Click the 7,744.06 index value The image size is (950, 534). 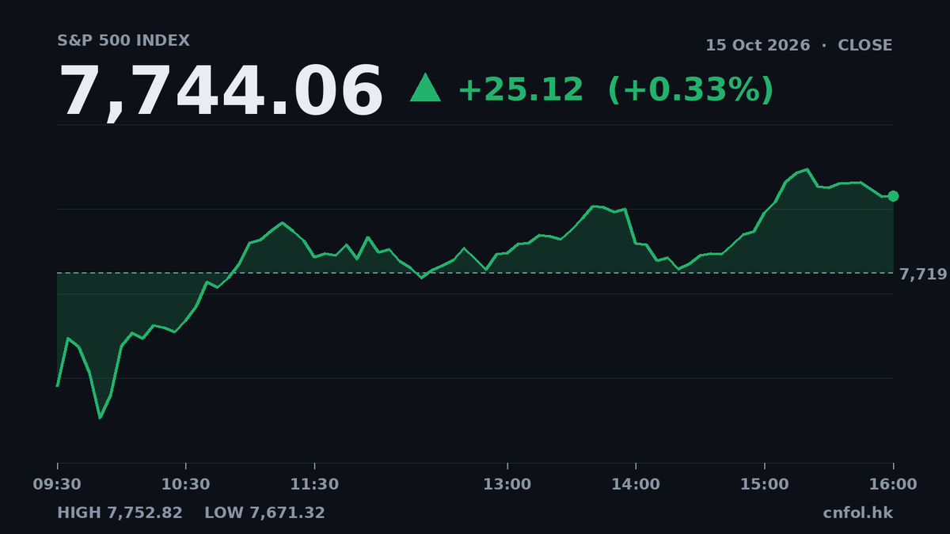tap(221, 93)
